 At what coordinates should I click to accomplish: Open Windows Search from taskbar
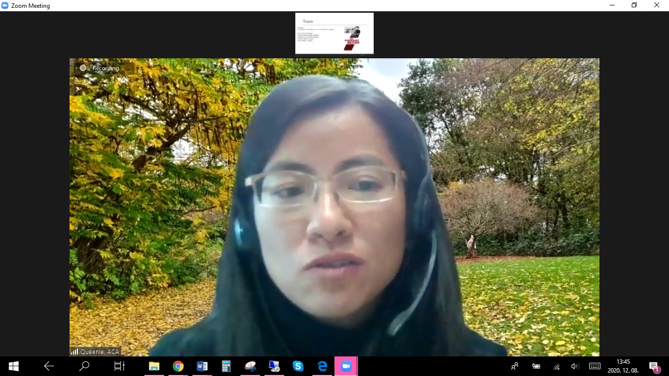pyautogui.click(x=84, y=366)
